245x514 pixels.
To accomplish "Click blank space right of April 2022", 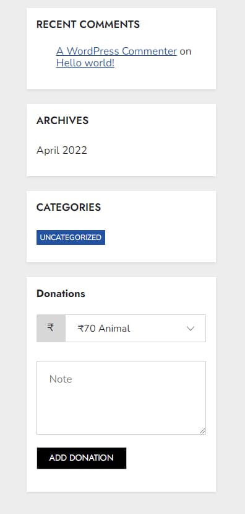I will 147,151.
